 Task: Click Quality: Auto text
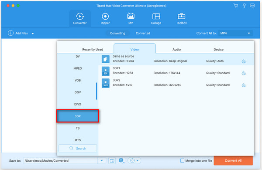(215, 61)
